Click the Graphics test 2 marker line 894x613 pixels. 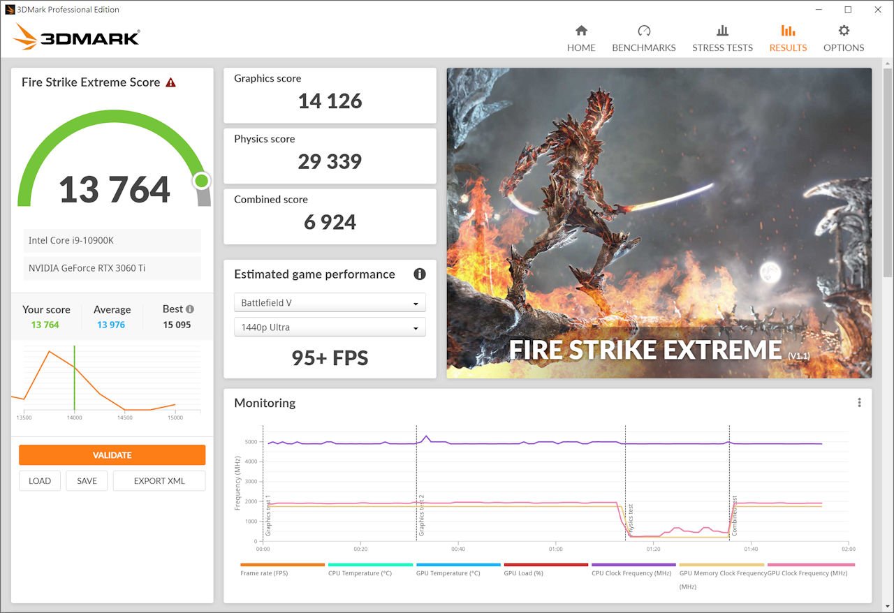[416, 482]
